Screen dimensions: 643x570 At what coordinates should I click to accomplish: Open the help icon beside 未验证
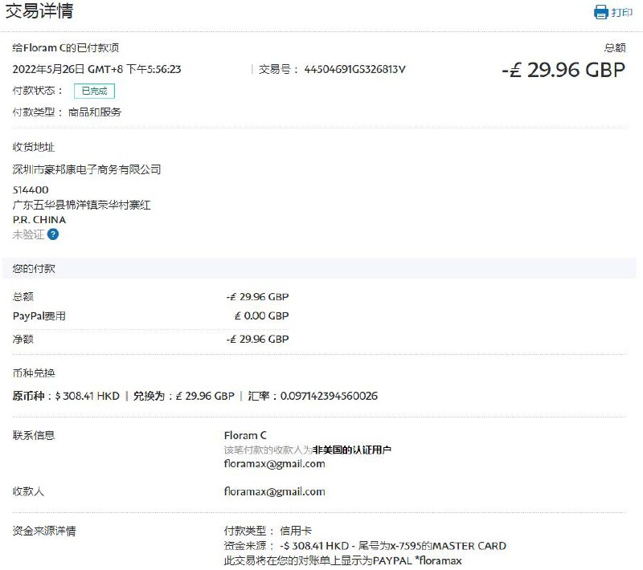coord(53,234)
